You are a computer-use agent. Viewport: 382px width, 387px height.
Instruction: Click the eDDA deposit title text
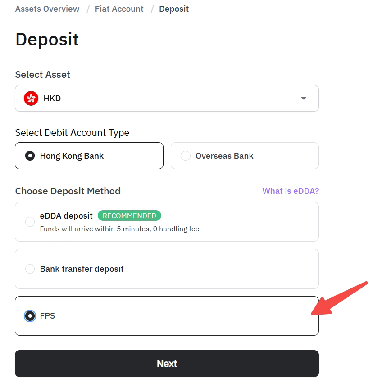tap(66, 216)
